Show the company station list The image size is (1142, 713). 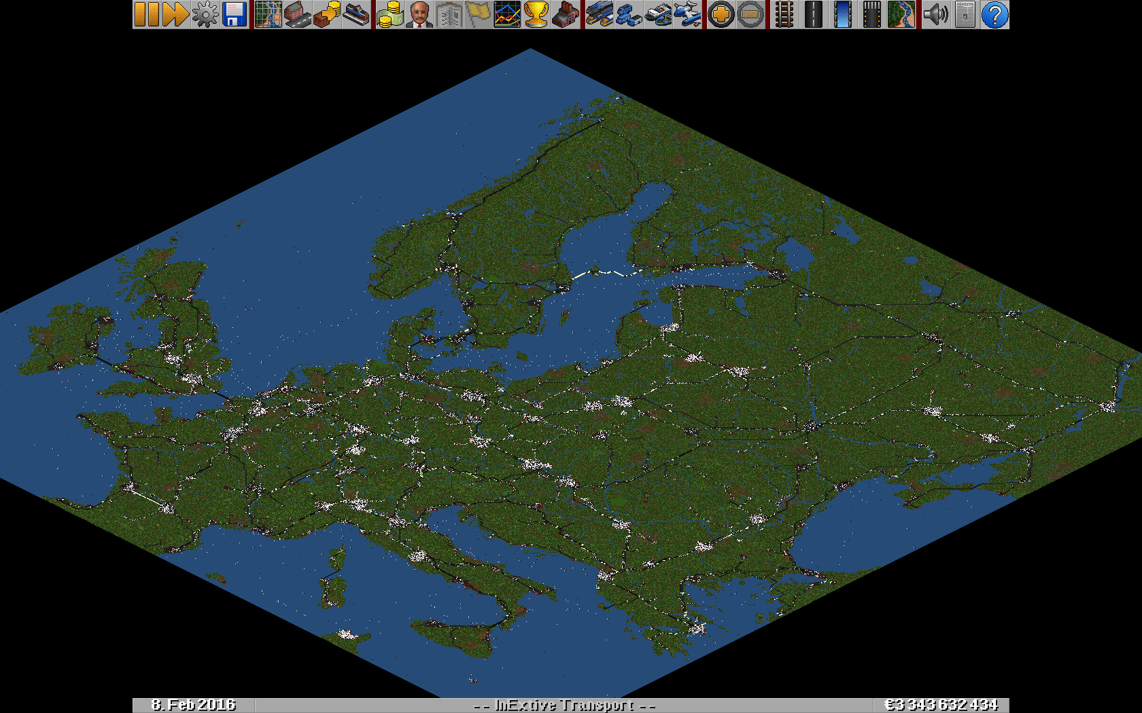(356, 14)
